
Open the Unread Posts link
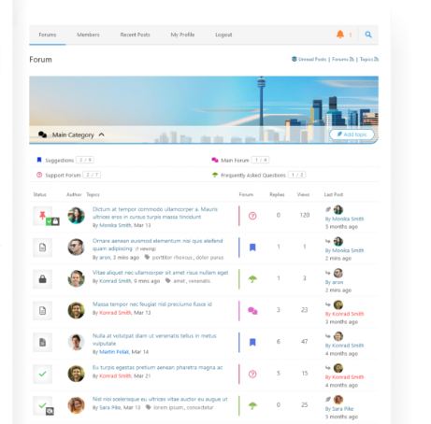coord(312,59)
